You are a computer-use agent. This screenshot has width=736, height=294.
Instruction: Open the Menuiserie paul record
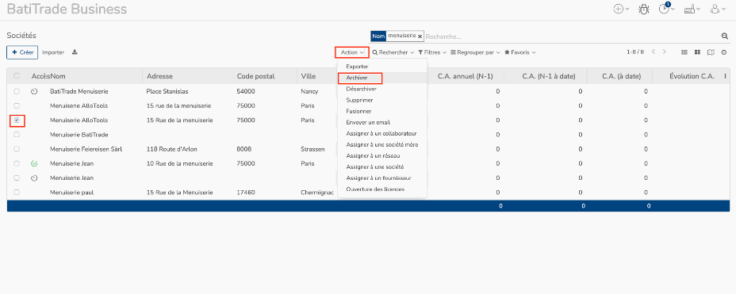coord(72,193)
